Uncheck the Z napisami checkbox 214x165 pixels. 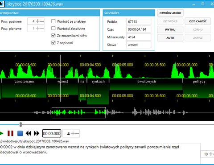[53, 43]
